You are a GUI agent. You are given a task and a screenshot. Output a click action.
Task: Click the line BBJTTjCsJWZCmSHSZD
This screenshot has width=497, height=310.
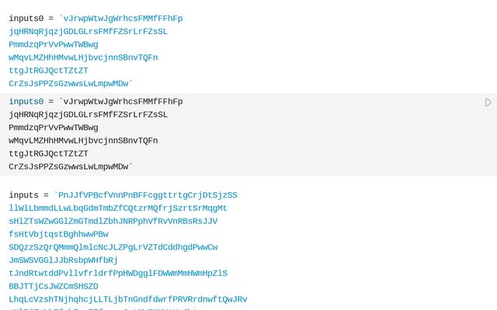pos(54,286)
